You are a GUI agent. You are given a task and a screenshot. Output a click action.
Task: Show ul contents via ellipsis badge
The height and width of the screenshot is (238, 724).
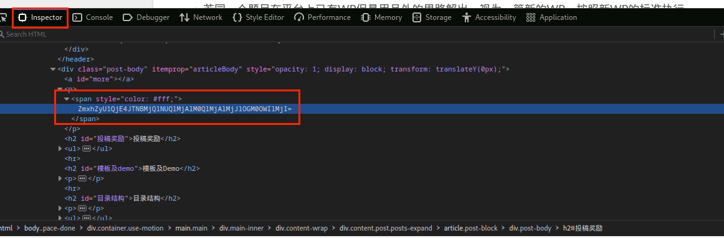click(x=87, y=149)
